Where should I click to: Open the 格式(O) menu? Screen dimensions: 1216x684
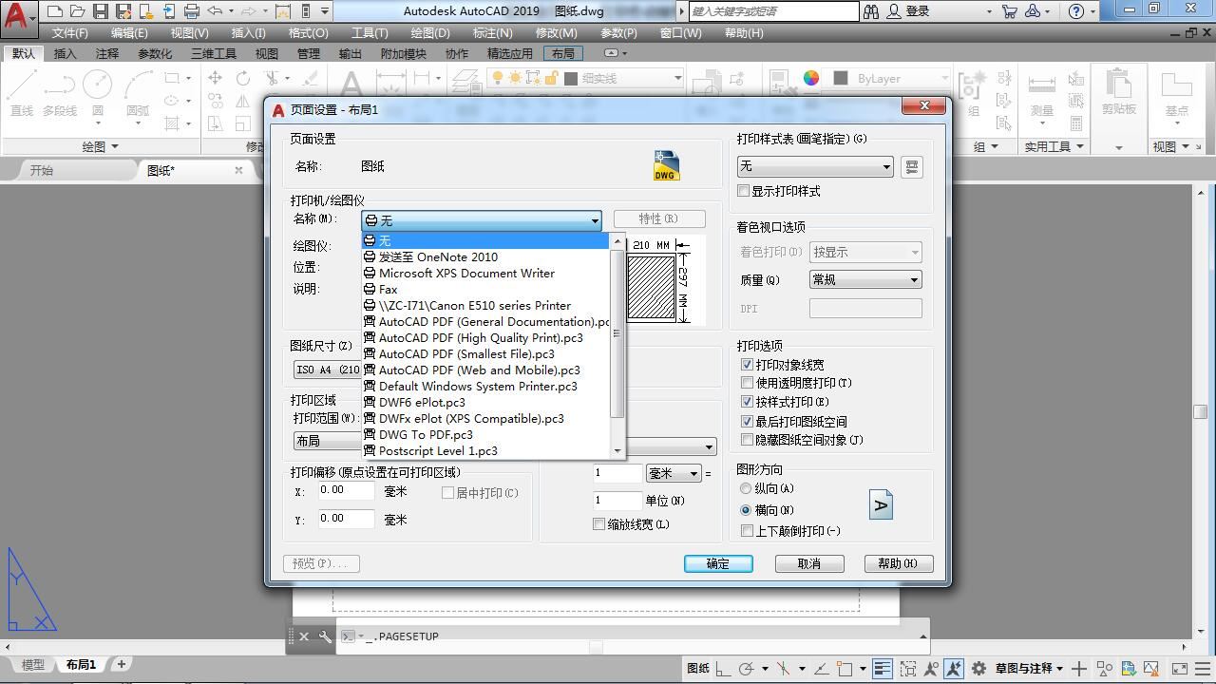tap(308, 32)
